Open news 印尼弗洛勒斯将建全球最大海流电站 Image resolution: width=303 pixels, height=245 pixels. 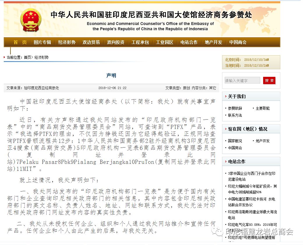pyautogui.click(x=252, y=215)
